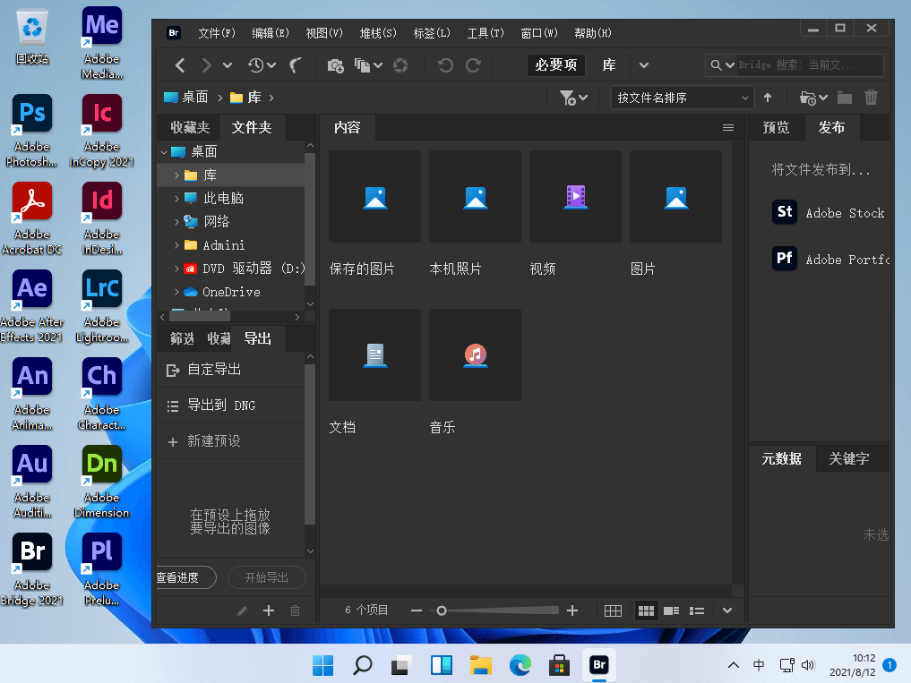Switch to list view
Screen dimensions: 911x683
click(697, 610)
